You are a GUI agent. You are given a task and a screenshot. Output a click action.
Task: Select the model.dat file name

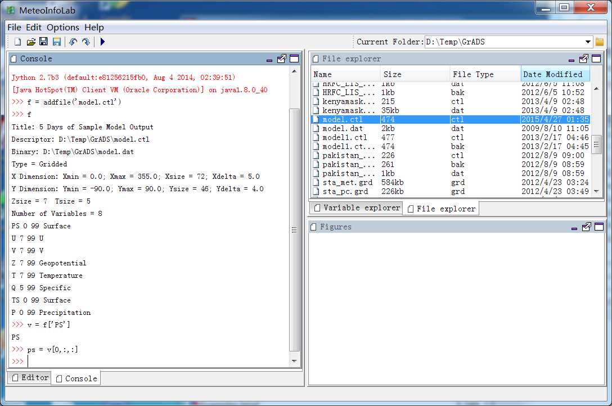tap(343, 128)
